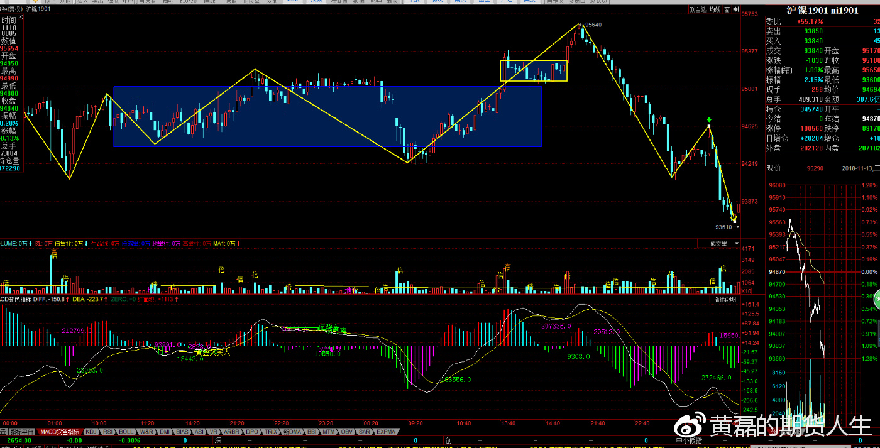
Task: Toggle the 均线 moving average button
Action: pyautogui.click(x=715, y=9)
